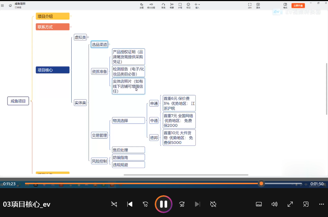Click the subtopic toolbar icon
This screenshot has width=328, height=217.
tap(151, 6)
